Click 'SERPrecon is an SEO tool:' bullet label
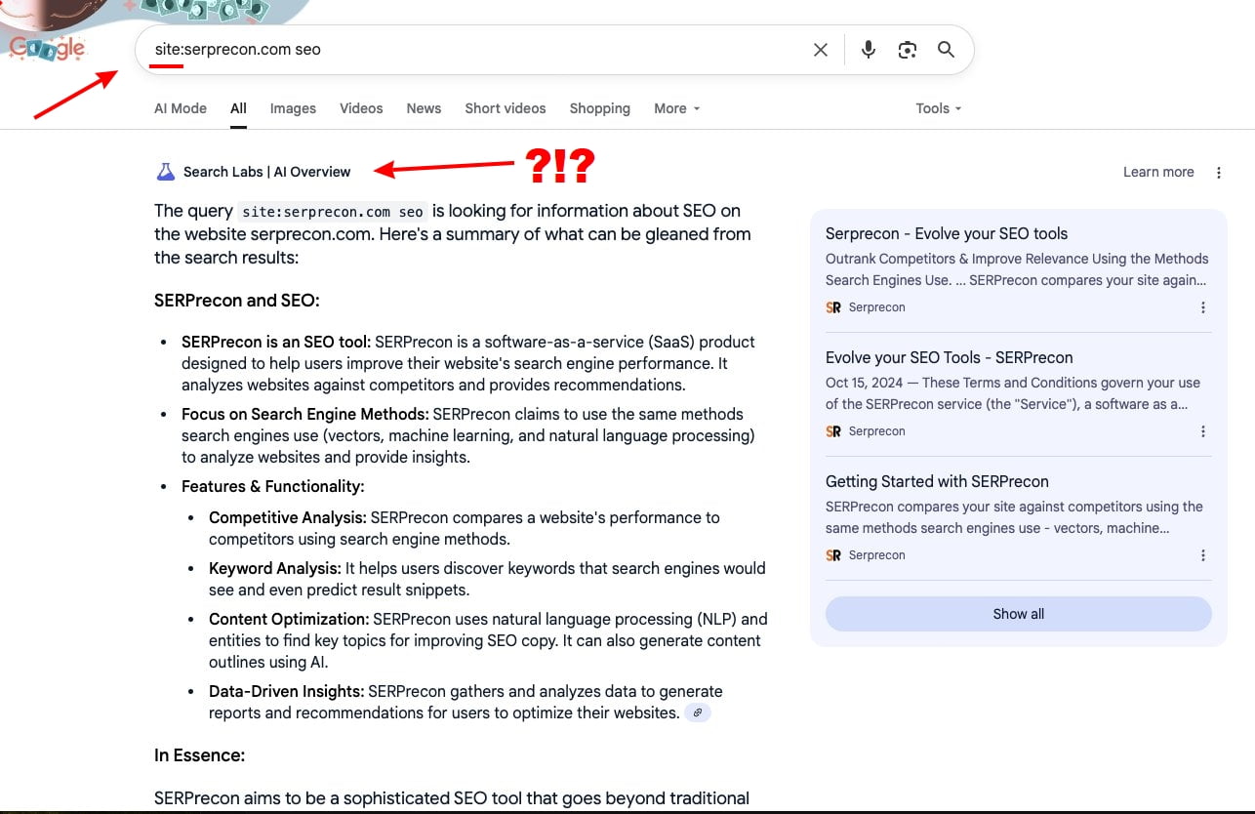The image size is (1255, 814). coord(276,342)
